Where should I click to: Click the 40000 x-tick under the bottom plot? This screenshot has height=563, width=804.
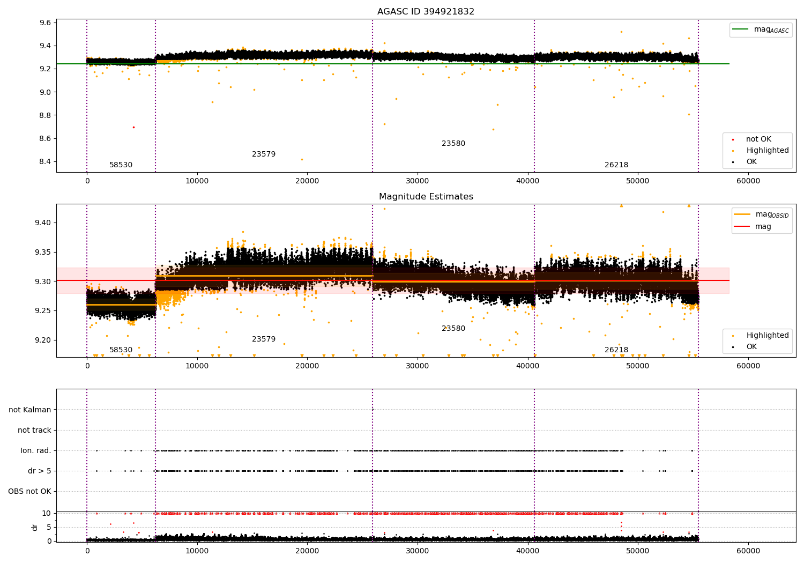(x=527, y=551)
